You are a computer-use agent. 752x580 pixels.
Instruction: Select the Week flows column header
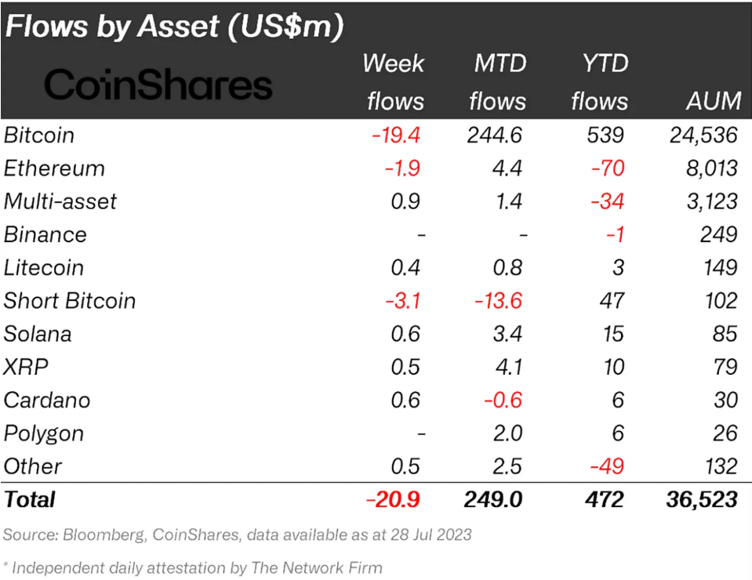(394, 82)
